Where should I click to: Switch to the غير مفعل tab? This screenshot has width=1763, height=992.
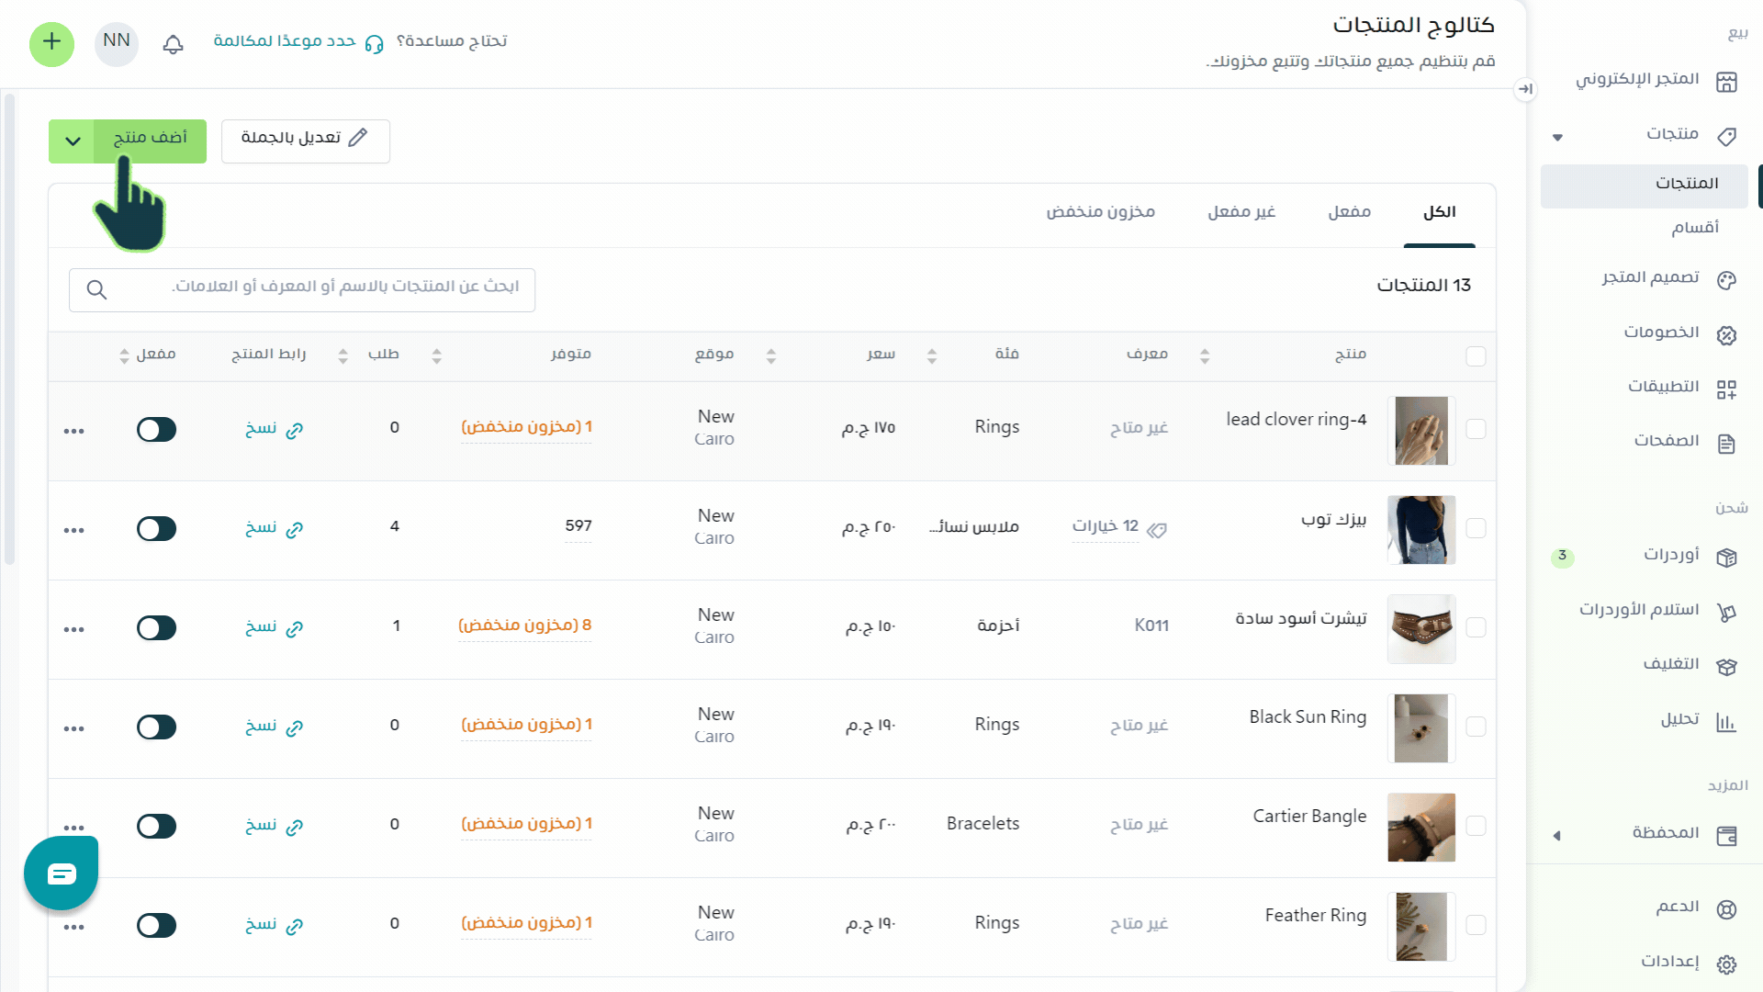click(1241, 212)
